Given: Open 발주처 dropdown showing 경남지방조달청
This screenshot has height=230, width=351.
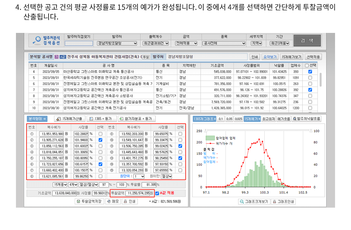Looking at the screenshot, I should (x=117, y=43).
